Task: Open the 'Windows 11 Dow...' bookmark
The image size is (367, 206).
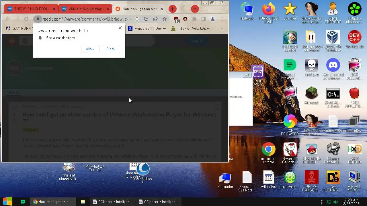Action: pos(147,28)
